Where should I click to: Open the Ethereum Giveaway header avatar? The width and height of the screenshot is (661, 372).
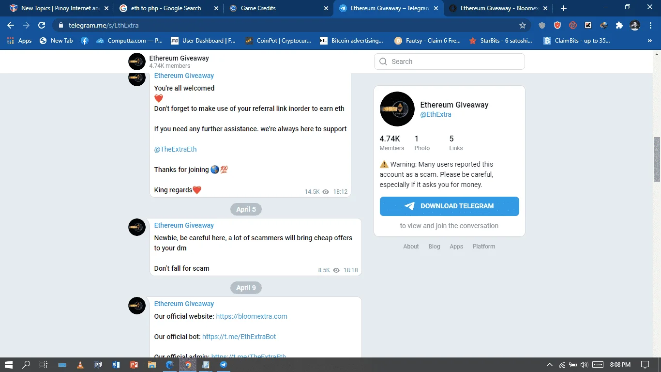point(137,62)
